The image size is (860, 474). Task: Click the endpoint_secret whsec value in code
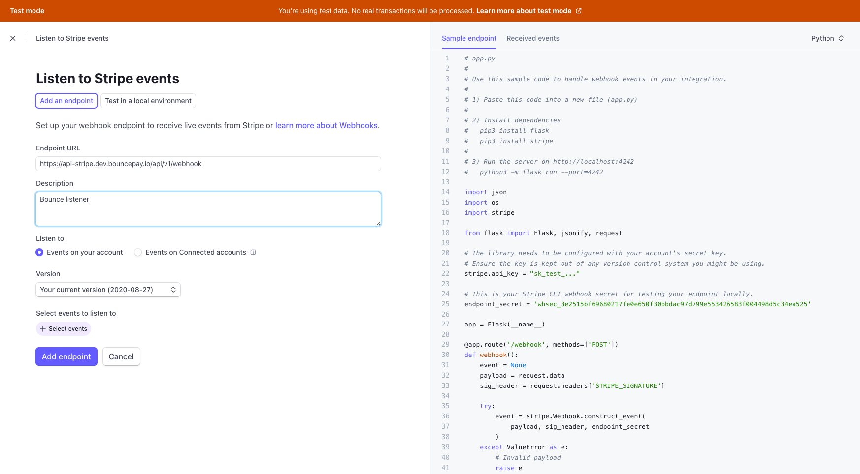[x=672, y=304]
